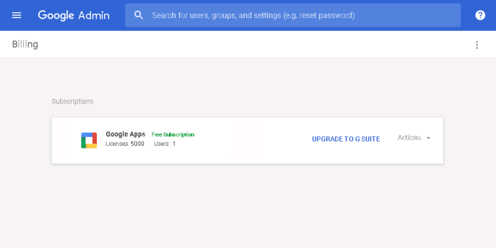
Task: Click the Google Apps subscription name
Action: pyautogui.click(x=125, y=134)
